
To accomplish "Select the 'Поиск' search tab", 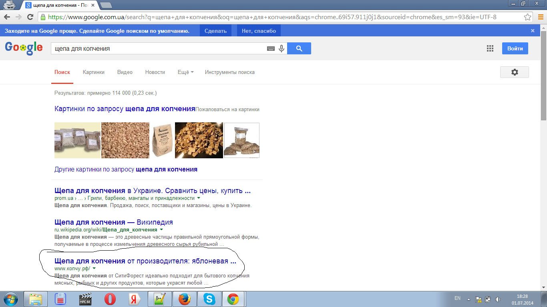I will click(62, 72).
